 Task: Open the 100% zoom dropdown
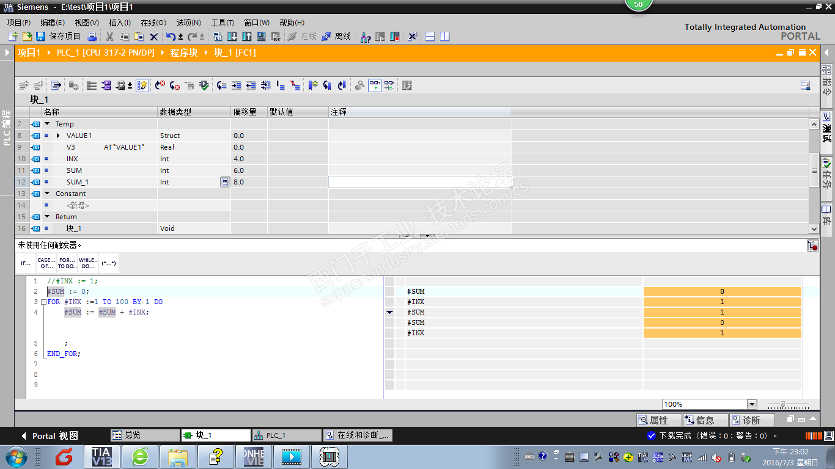pyautogui.click(x=752, y=404)
